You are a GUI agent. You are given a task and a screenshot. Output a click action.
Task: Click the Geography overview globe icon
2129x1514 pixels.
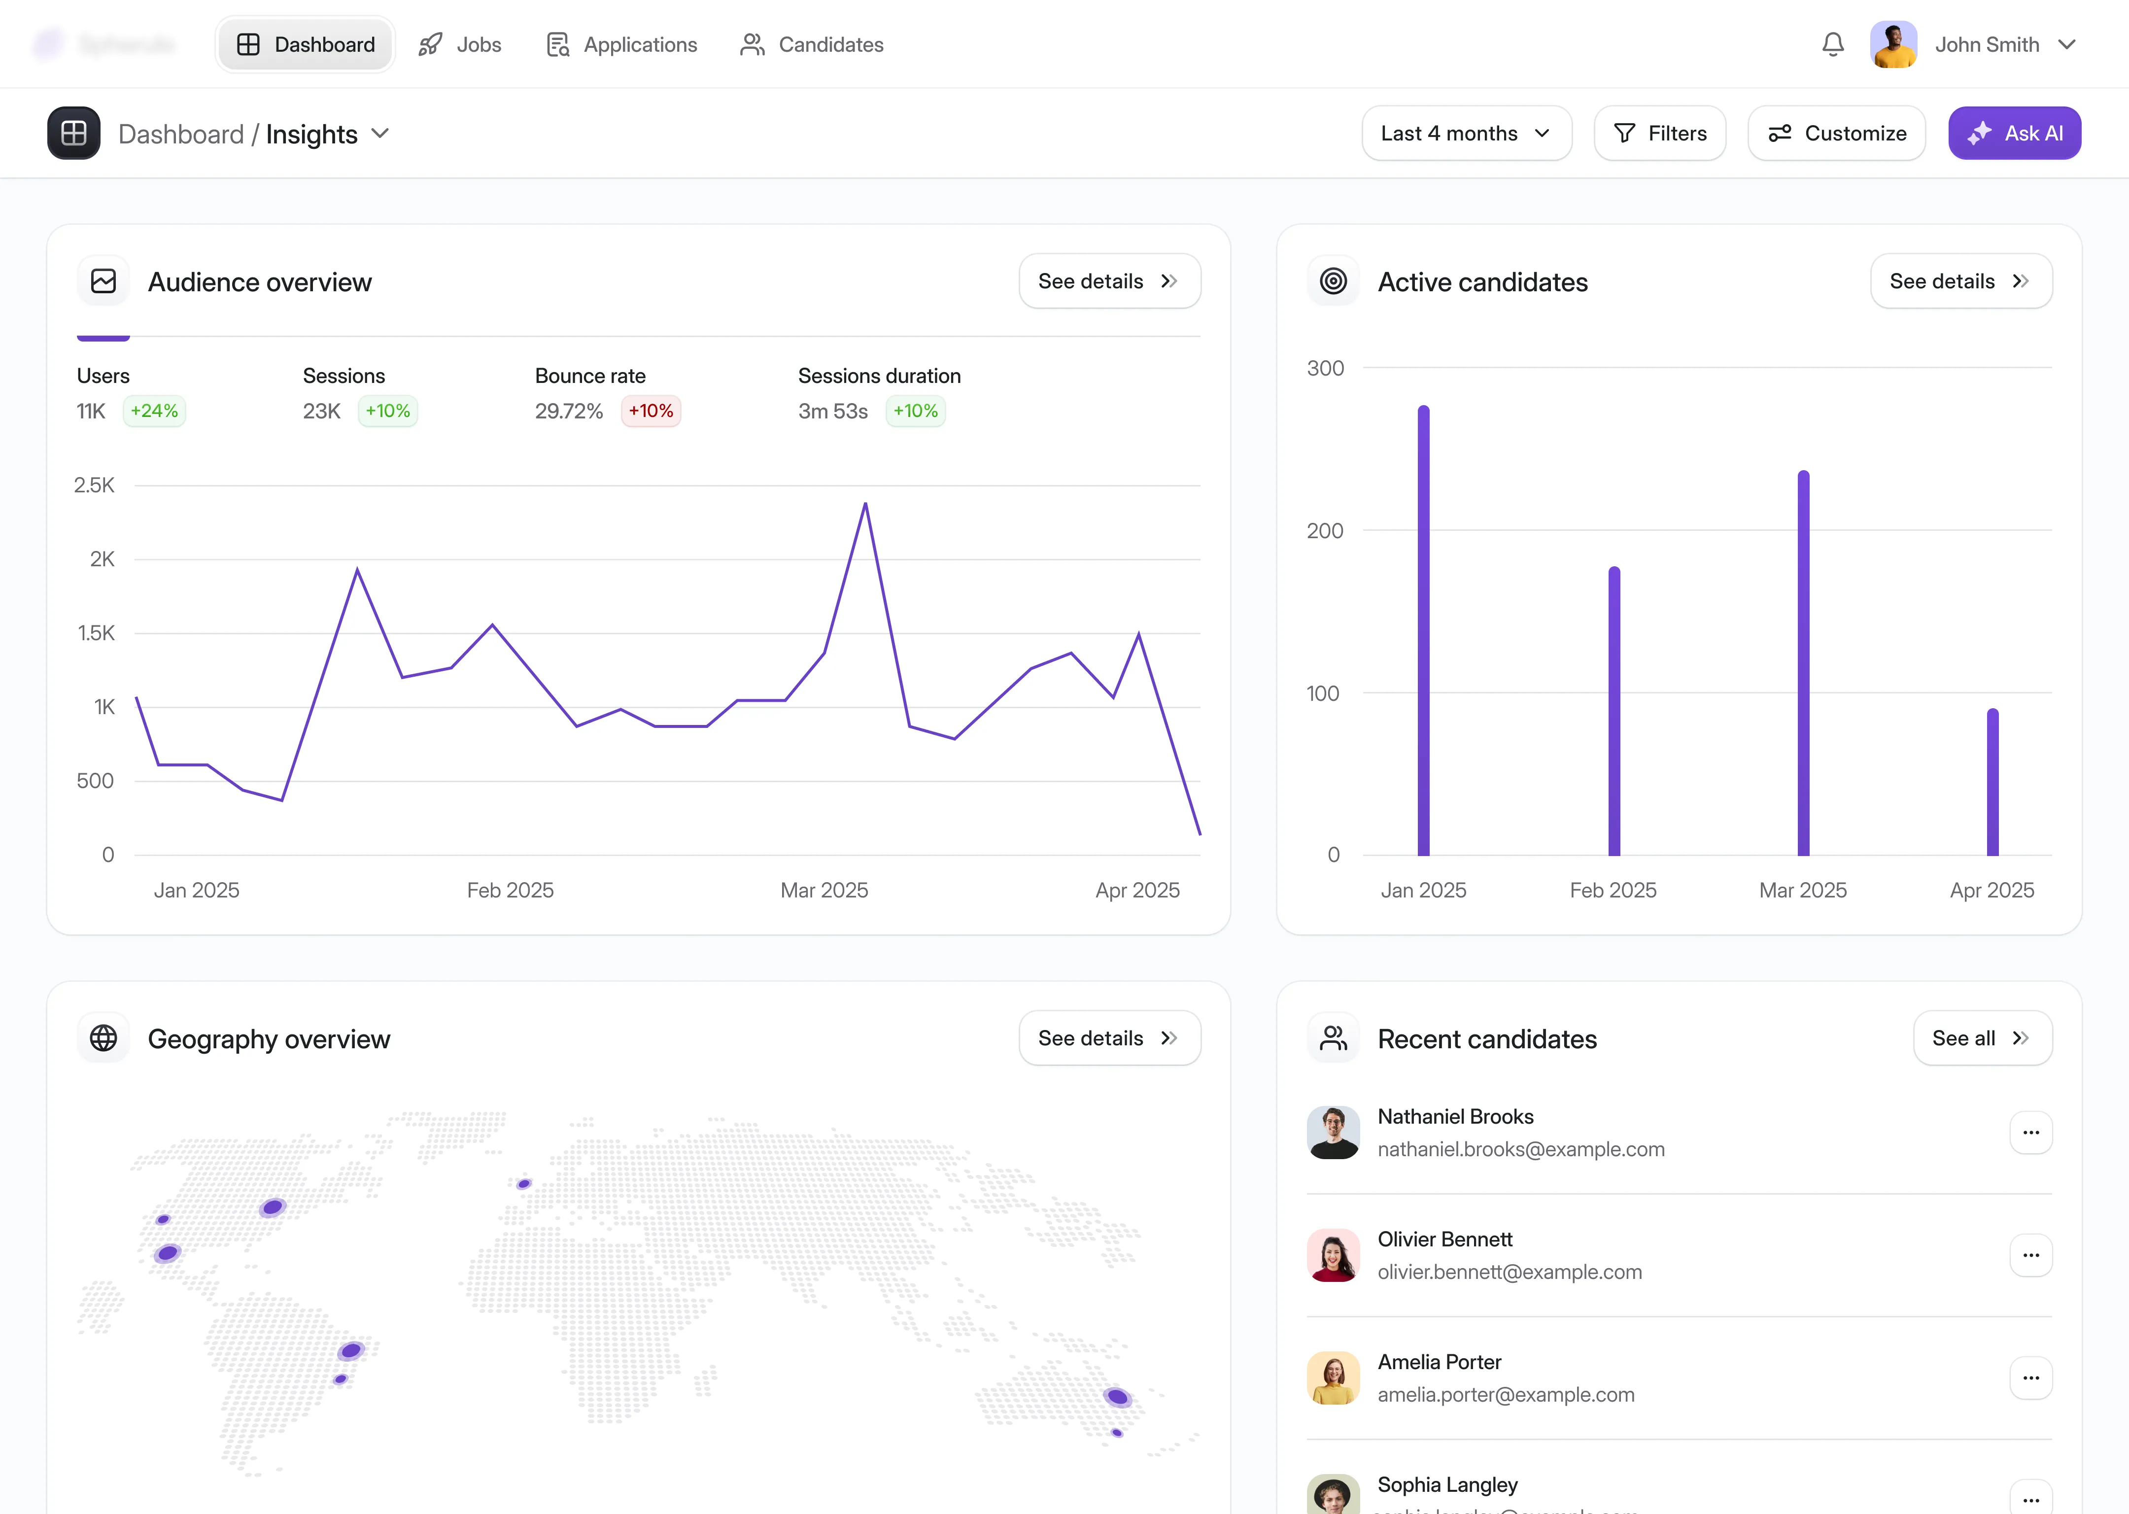coord(103,1037)
